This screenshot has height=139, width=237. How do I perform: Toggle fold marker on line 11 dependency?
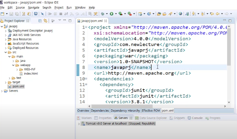[86, 84]
